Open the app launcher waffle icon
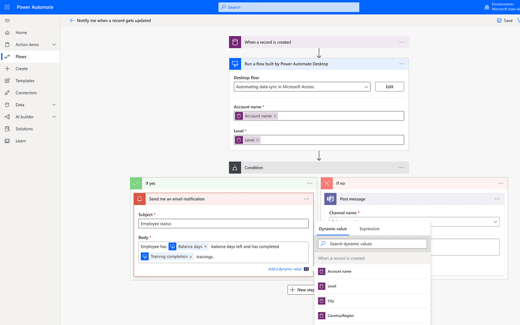This screenshot has width=520, height=325. click(x=7, y=7)
